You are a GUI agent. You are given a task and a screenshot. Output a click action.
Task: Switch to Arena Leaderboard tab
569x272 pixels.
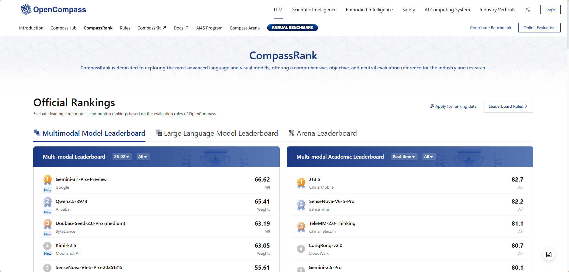pyautogui.click(x=323, y=133)
